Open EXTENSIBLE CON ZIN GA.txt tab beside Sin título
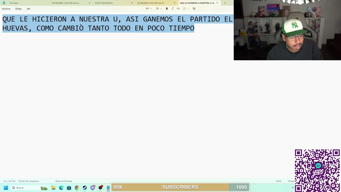 [66, 3]
